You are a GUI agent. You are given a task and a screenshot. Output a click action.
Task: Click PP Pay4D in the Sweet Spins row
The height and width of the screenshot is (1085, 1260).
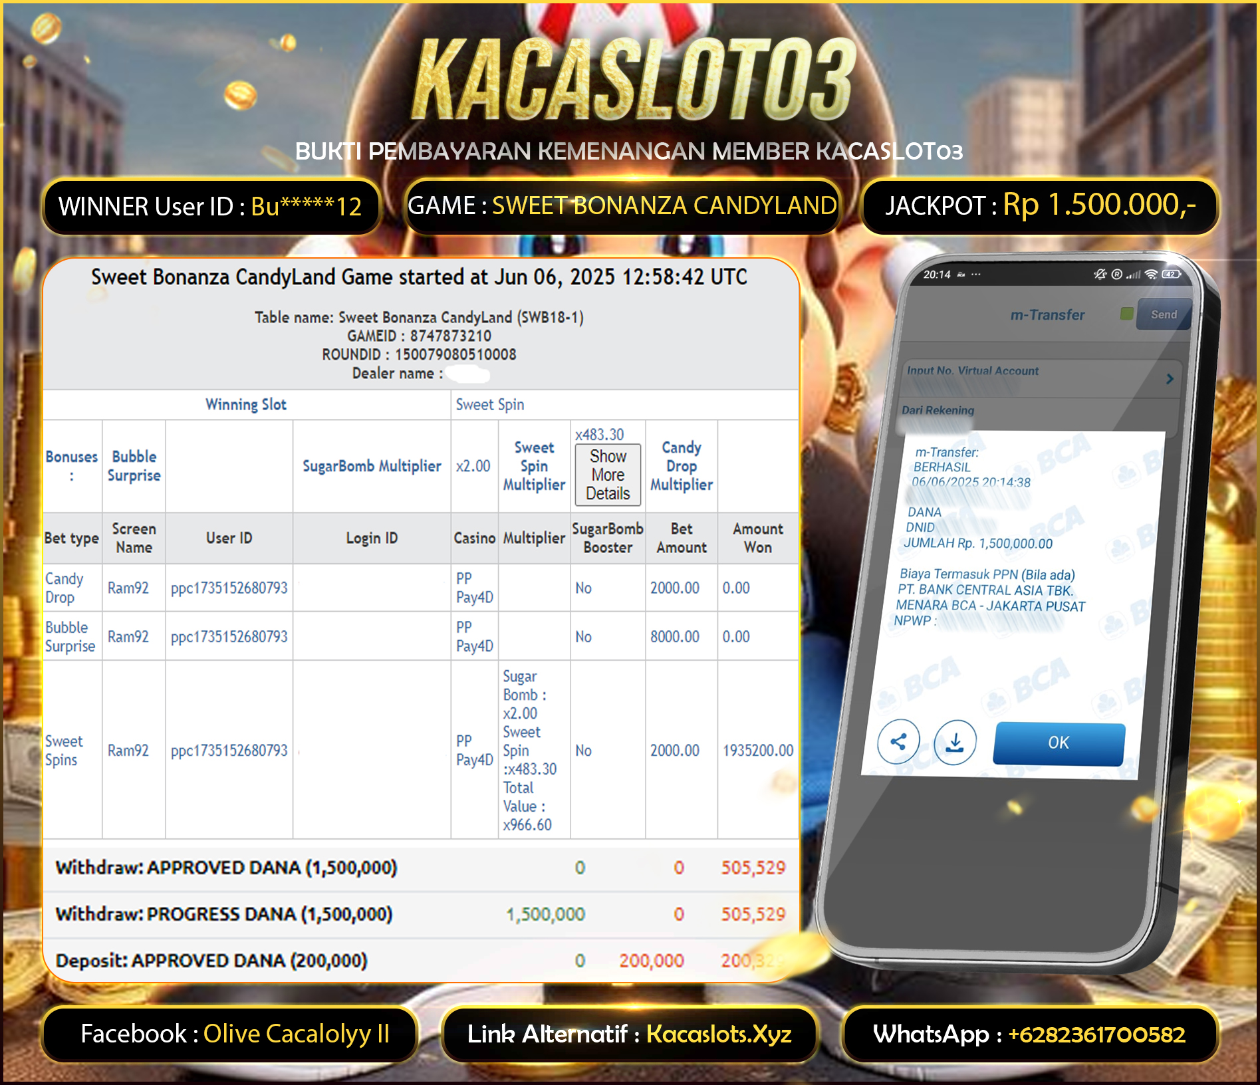pyautogui.click(x=475, y=750)
